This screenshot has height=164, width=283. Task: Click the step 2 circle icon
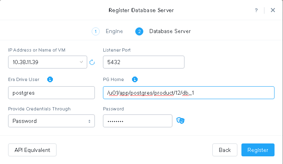coord(139,31)
